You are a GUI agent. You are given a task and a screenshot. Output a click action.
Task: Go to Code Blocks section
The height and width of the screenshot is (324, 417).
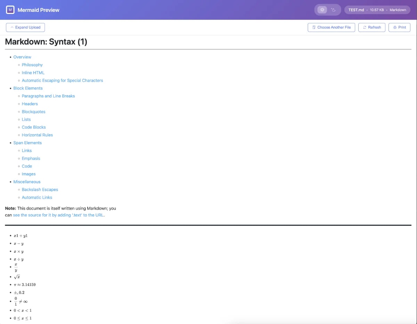34,127
